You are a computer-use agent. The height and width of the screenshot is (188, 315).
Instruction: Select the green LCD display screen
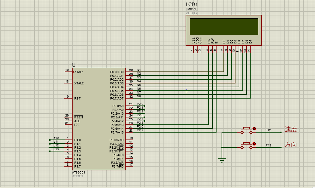pos(224,27)
